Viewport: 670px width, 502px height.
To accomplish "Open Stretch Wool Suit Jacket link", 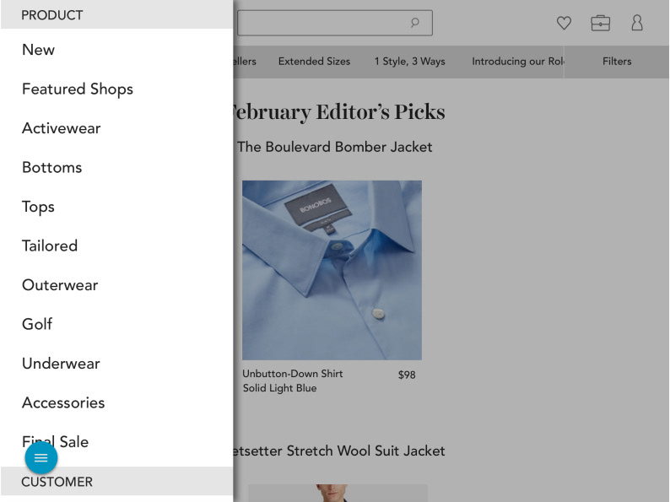I will coord(340,451).
